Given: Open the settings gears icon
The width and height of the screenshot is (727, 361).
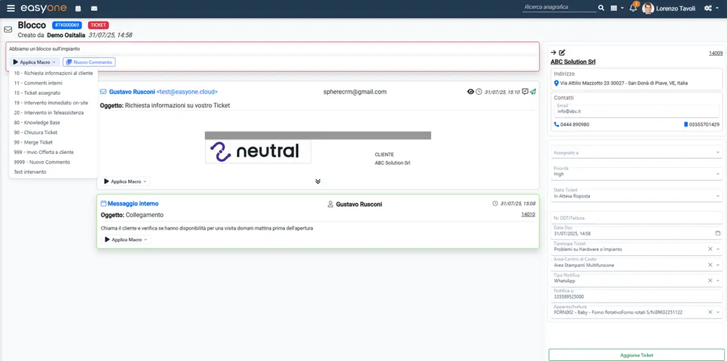Looking at the screenshot, I should (708, 8).
